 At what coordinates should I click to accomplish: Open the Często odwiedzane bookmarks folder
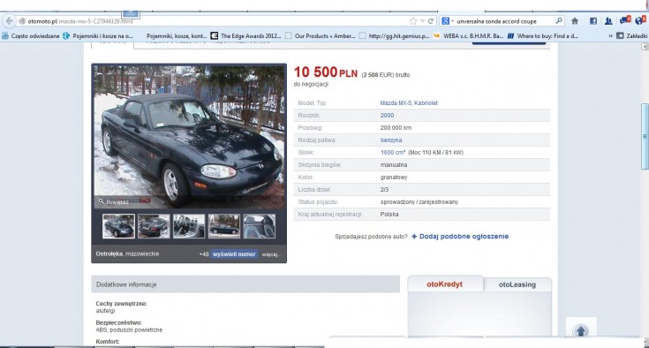pos(31,36)
